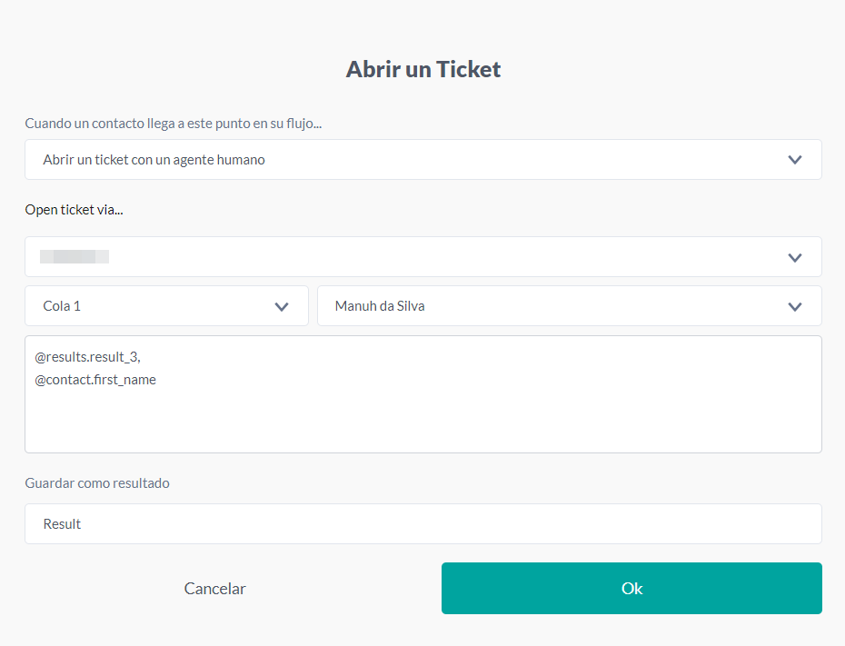The image size is (845, 646).
Task: Open the Manuh da Silva agent selector
Action: tap(569, 305)
